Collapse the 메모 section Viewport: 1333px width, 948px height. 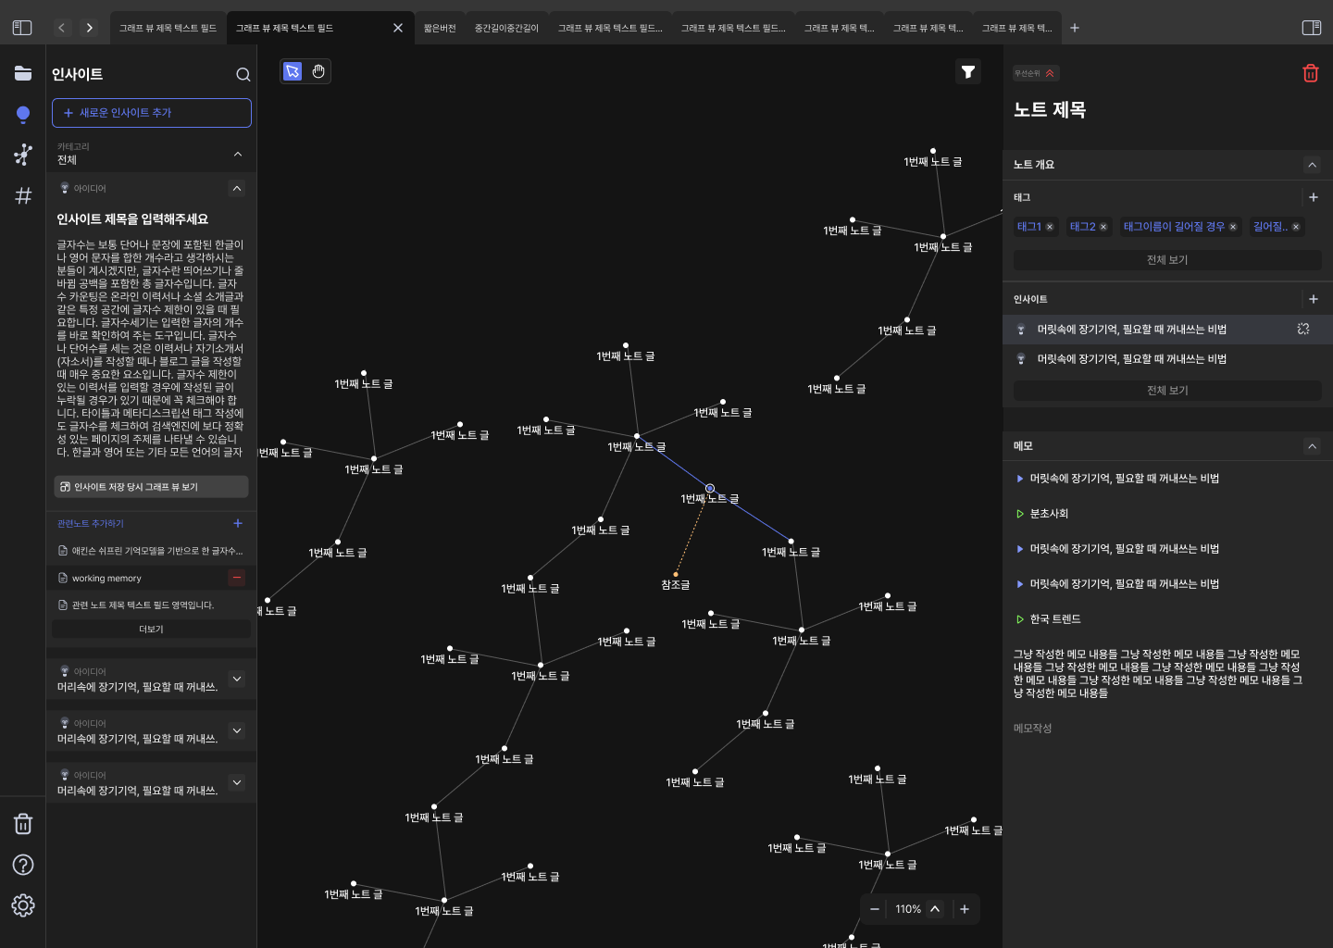click(x=1312, y=445)
